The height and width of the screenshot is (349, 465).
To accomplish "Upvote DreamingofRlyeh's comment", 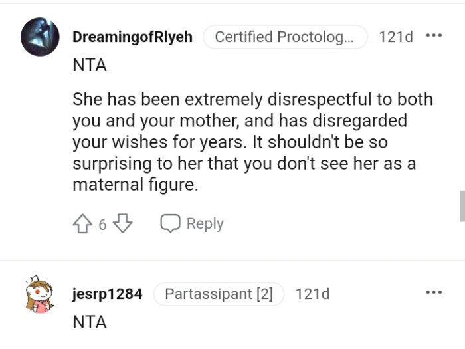I will pyautogui.click(x=82, y=224).
